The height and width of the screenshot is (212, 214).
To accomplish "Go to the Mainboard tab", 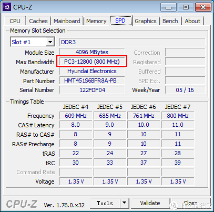I will (67, 21).
